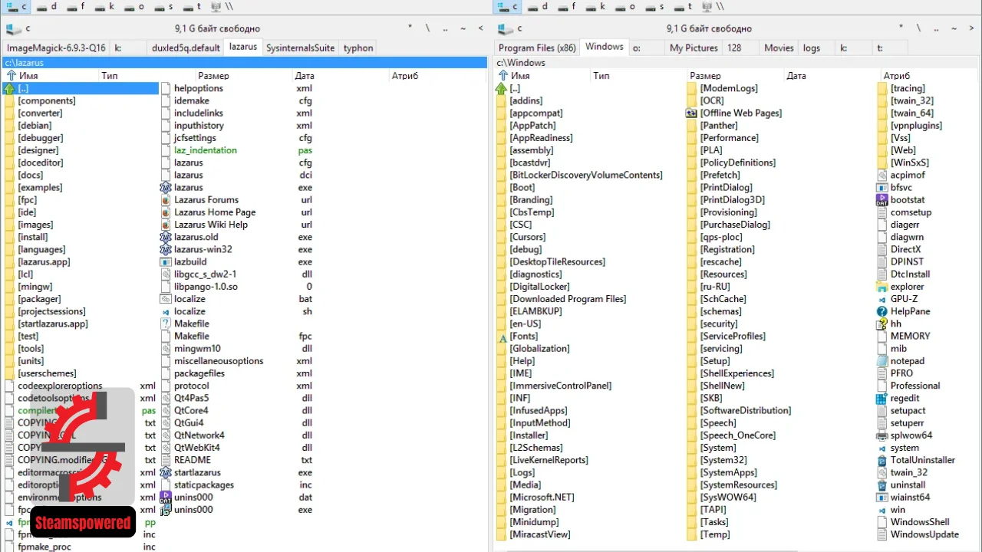Switch to typhon tab
Image resolution: width=982 pixels, height=552 pixels.
[x=358, y=48]
